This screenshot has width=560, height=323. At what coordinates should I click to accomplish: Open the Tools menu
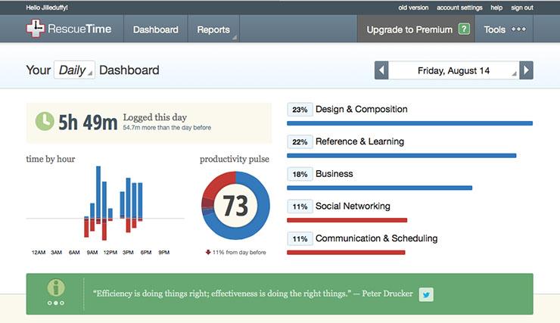[x=504, y=30]
